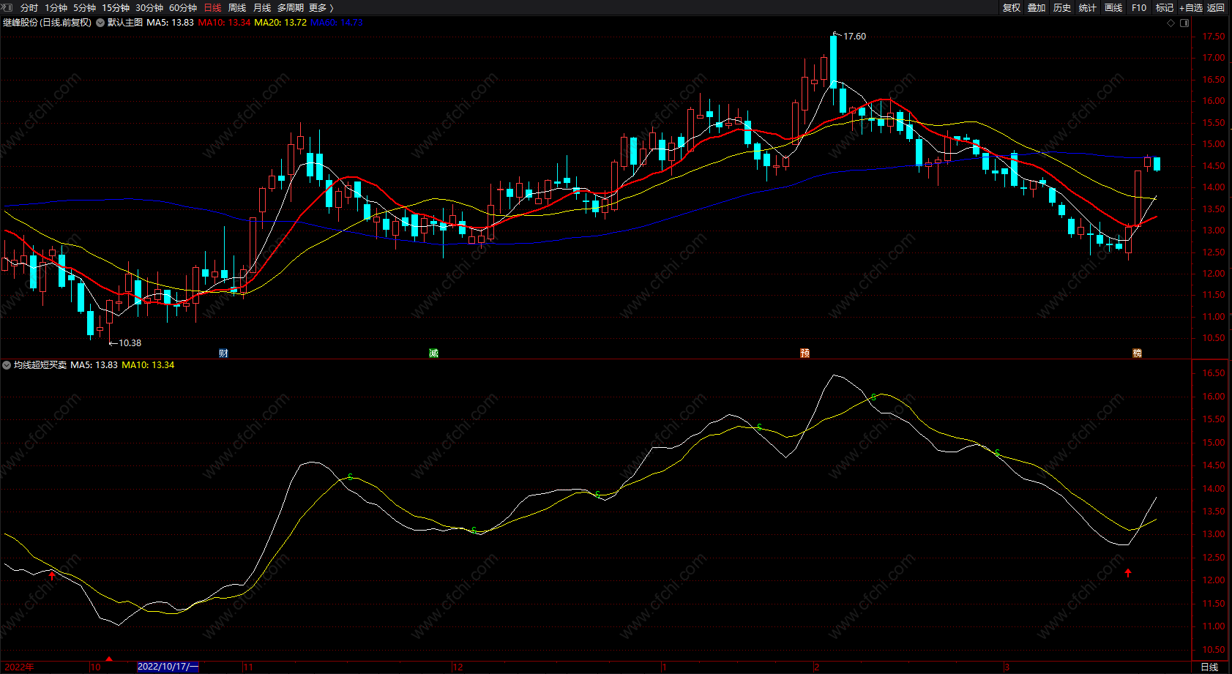
Task: Select the 60分钟 period tab
Action: [183, 8]
